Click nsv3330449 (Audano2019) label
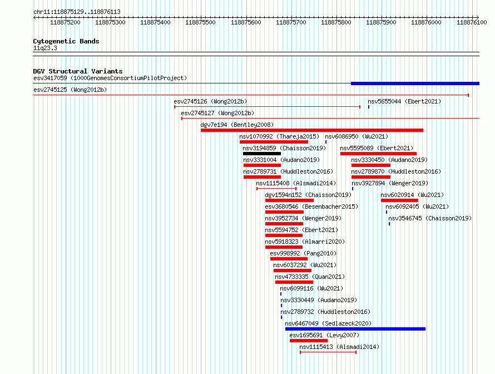The image size is (495, 374). pyautogui.click(x=319, y=300)
